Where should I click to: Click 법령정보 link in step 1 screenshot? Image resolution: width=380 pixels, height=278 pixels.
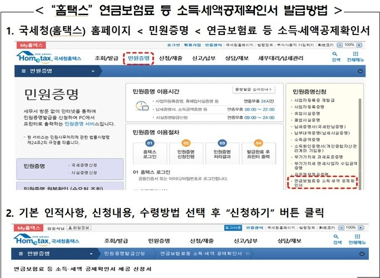pos(265,45)
